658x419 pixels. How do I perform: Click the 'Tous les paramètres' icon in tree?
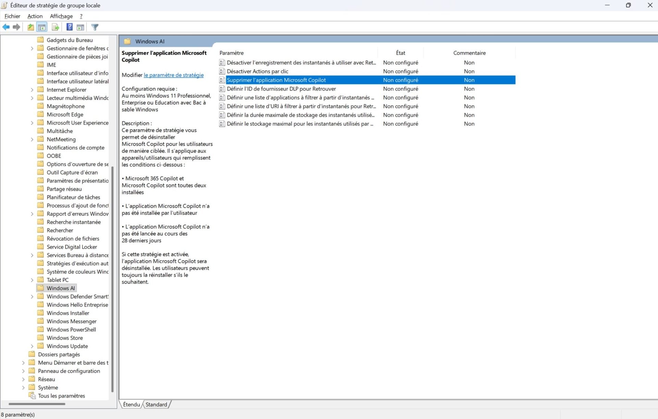click(32, 396)
